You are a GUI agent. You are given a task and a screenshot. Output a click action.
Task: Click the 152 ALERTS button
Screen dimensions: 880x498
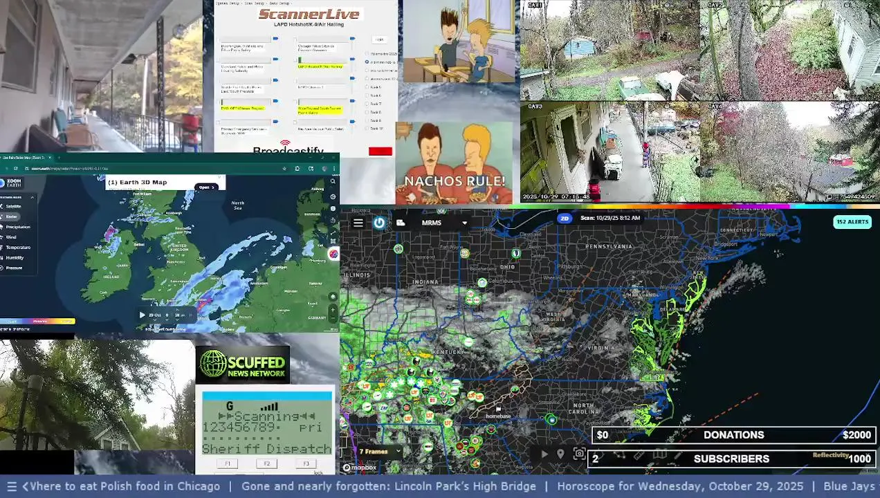852,222
